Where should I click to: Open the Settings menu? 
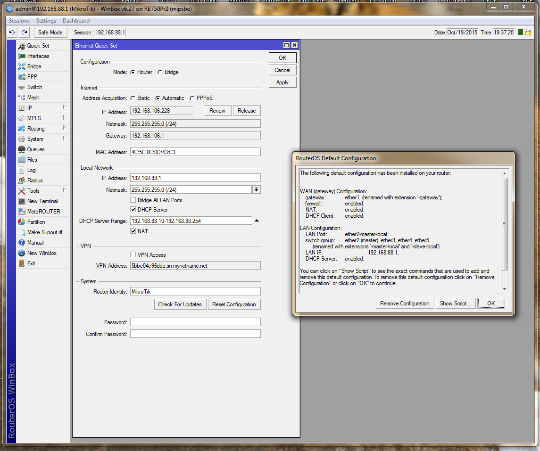click(x=46, y=21)
